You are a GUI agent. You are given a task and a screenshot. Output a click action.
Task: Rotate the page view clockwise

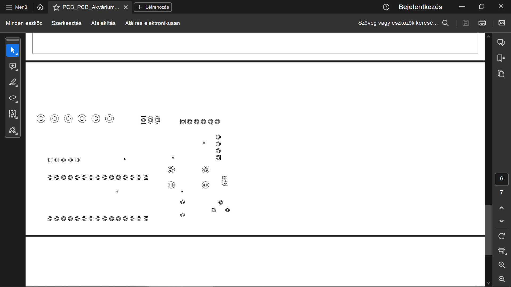[501, 236]
